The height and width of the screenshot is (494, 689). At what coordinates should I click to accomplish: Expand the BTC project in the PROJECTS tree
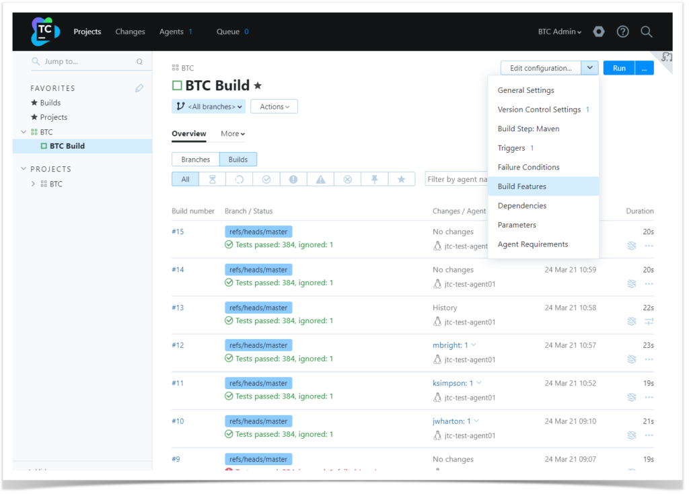pyautogui.click(x=33, y=183)
